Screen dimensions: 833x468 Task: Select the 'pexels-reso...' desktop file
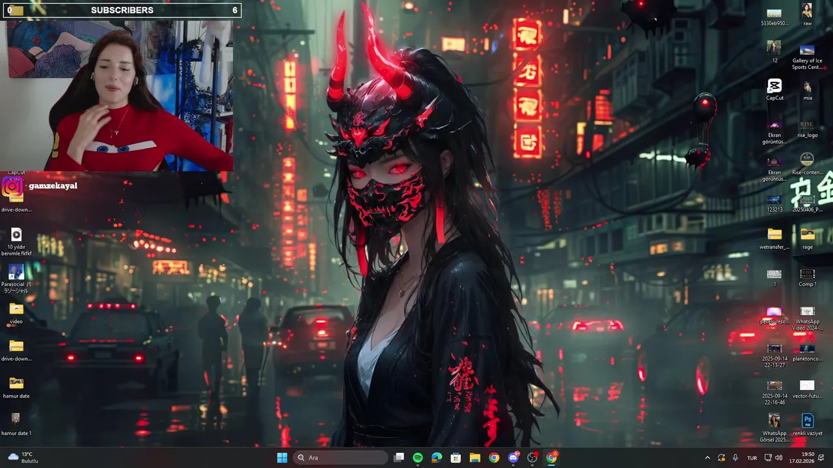774,315
